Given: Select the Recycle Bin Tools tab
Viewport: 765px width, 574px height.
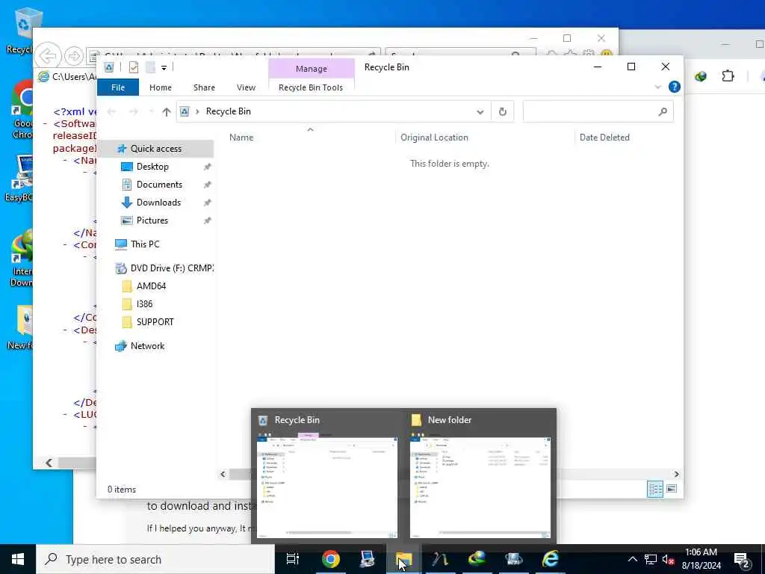Looking at the screenshot, I should 311,87.
